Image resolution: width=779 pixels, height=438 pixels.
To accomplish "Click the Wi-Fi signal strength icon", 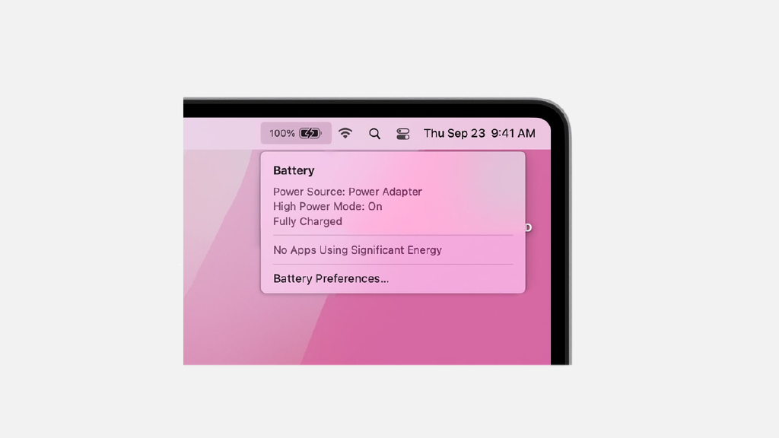I will 346,132.
